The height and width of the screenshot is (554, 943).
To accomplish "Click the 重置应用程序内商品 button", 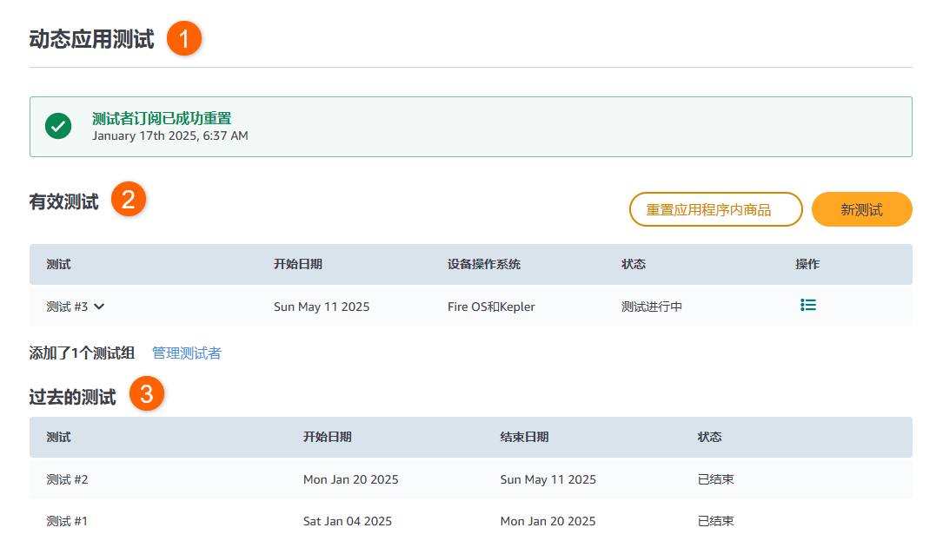I will tap(715, 209).
